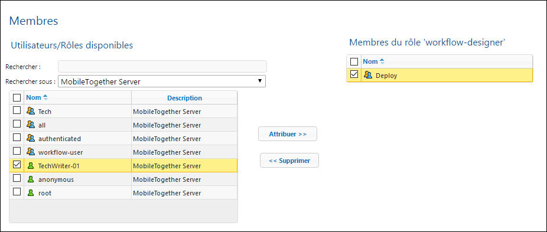Click the group icon beside authenticated
Screen dimensions: 547x232
pos(31,138)
